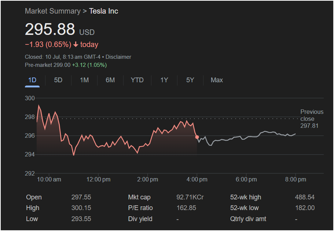Show the 6M chart range

coord(110,80)
